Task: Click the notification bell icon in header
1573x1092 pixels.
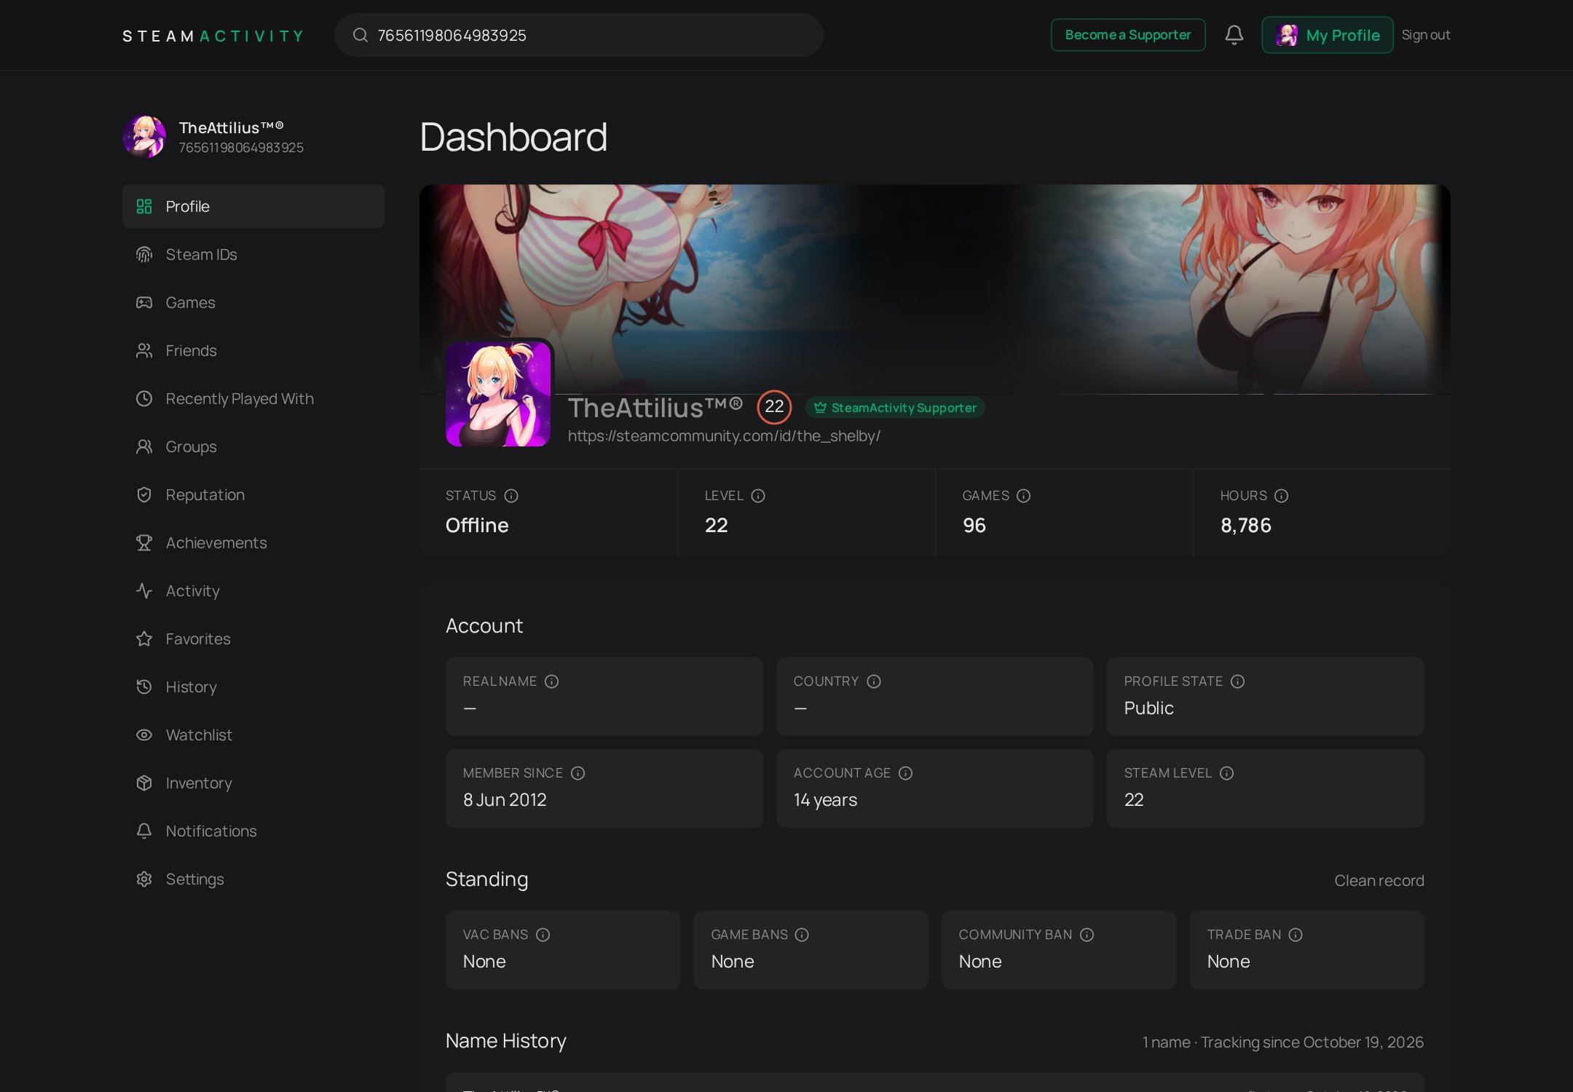Action: coord(1234,35)
